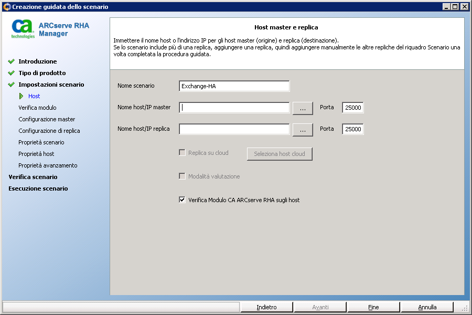Select the Configurazione master step
472x315 pixels.
click(47, 119)
